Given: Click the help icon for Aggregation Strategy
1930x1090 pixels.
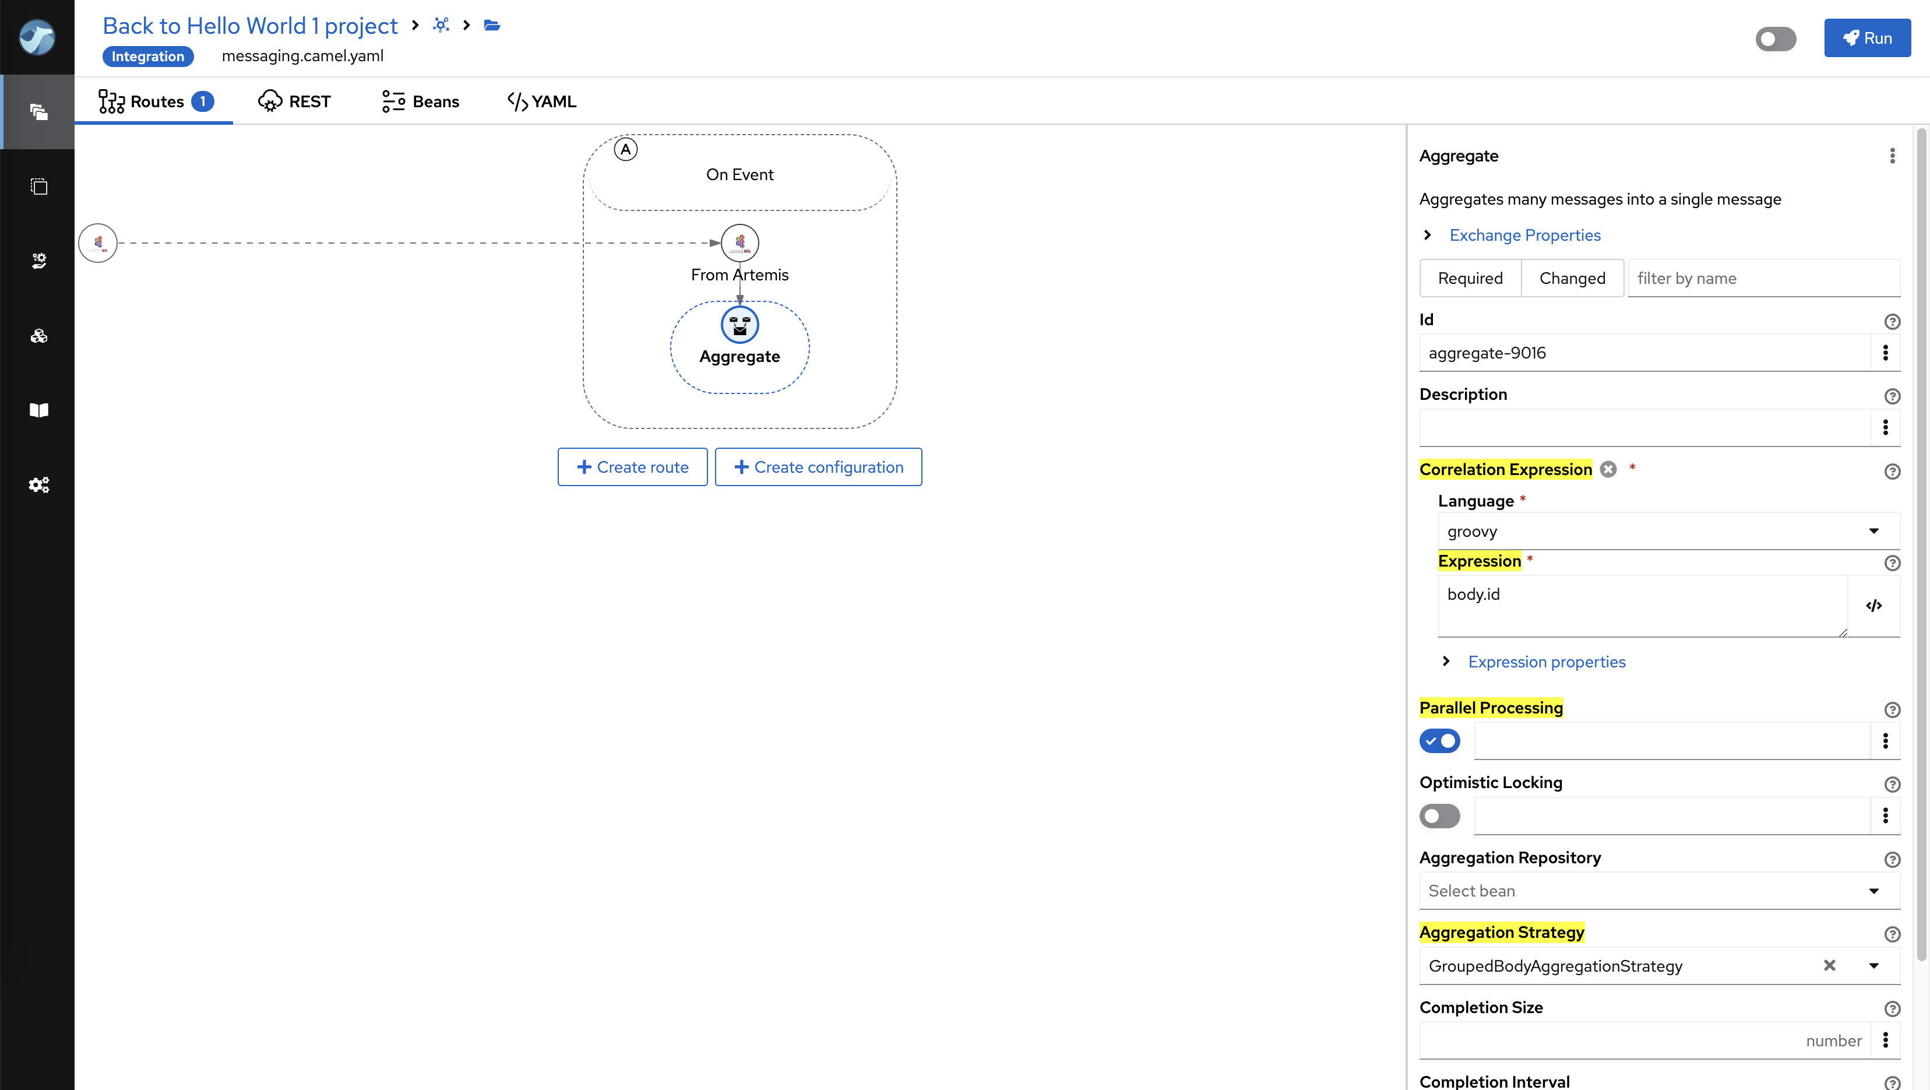Looking at the screenshot, I should (1892, 934).
